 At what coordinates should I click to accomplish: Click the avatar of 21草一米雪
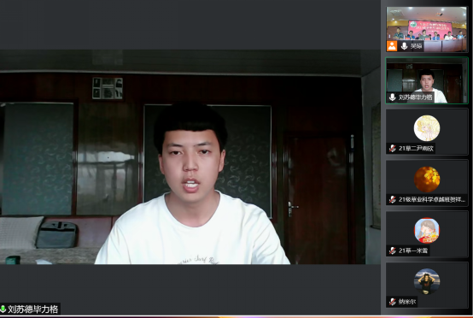(x=427, y=230)
